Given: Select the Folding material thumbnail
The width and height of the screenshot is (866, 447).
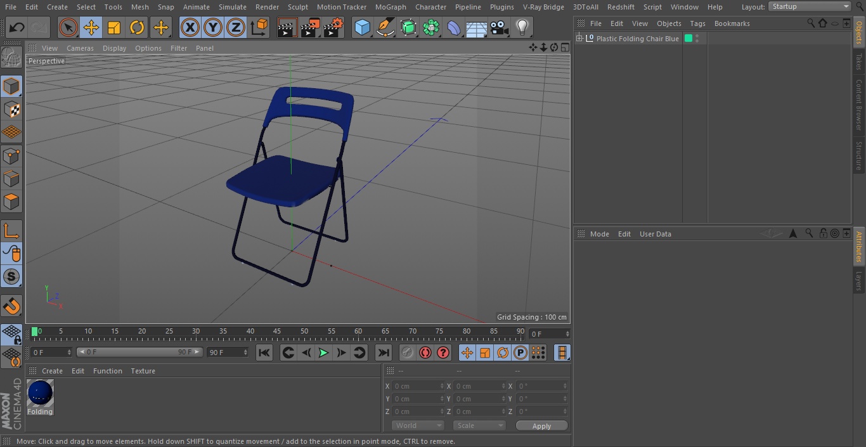Looking at the screenshot, I should click(x=40, y=394).
